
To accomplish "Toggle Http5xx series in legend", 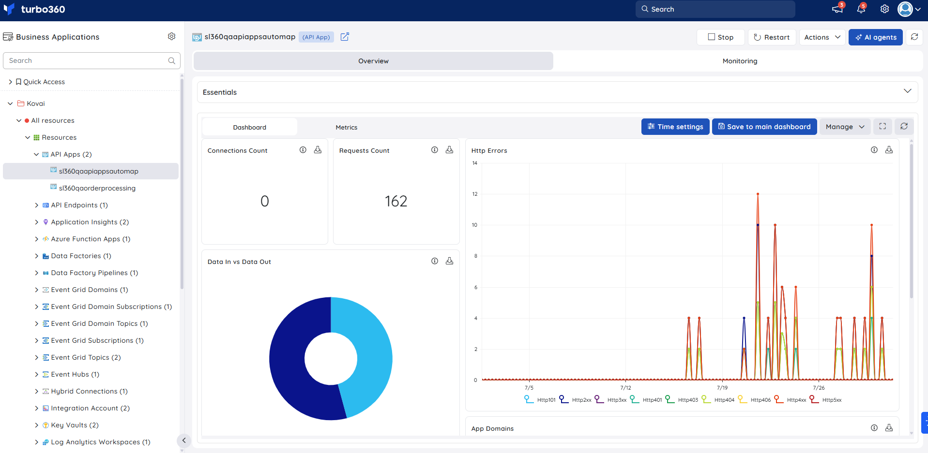I will click(825, 399).
